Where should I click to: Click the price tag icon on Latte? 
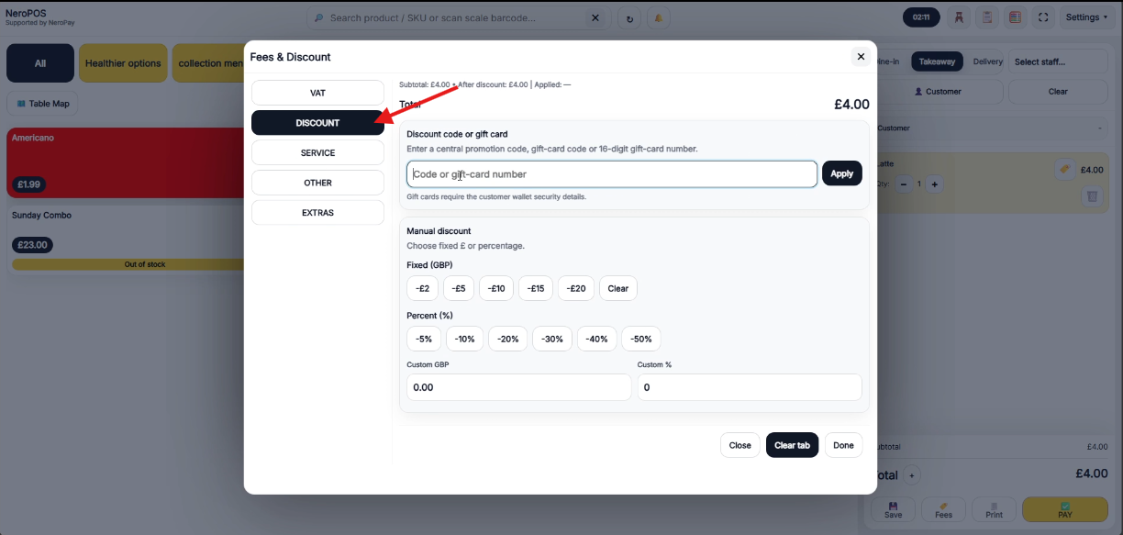click(1064, 170)
